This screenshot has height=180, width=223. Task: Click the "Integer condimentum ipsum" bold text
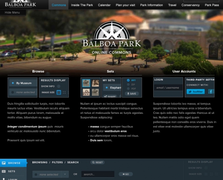pos(27,126)
